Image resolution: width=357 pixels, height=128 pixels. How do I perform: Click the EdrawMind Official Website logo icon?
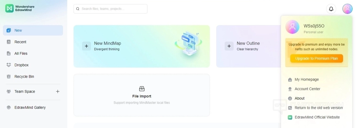pyautogui.click(x=290, y=118)
